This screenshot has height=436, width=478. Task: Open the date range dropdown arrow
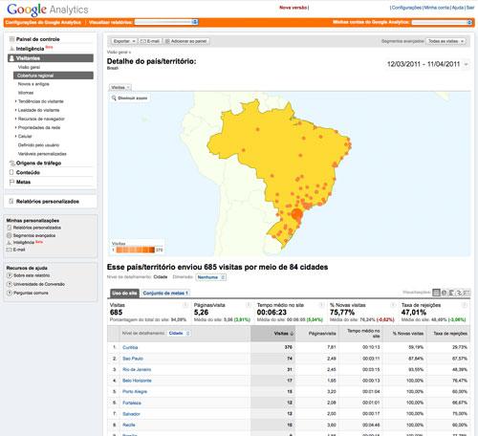467,64
